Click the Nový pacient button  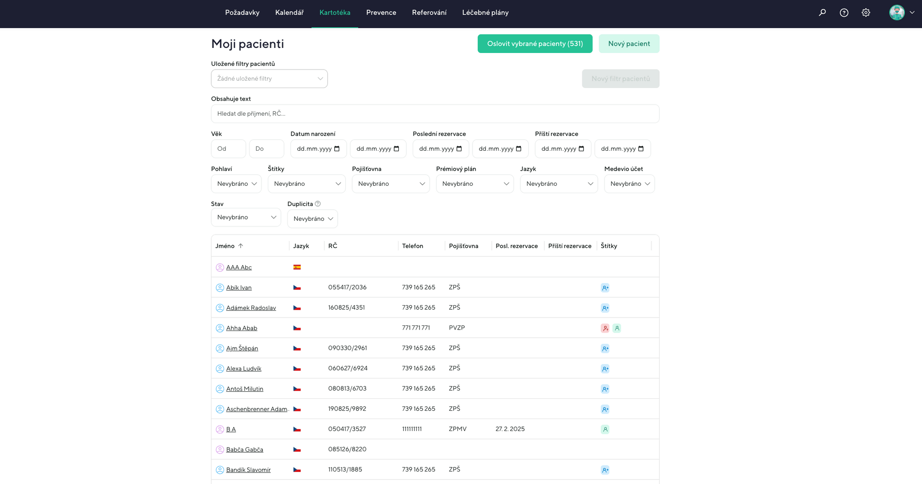tap(629, 44)
